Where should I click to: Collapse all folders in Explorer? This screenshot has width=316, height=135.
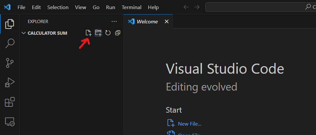[x=118, y=33]
